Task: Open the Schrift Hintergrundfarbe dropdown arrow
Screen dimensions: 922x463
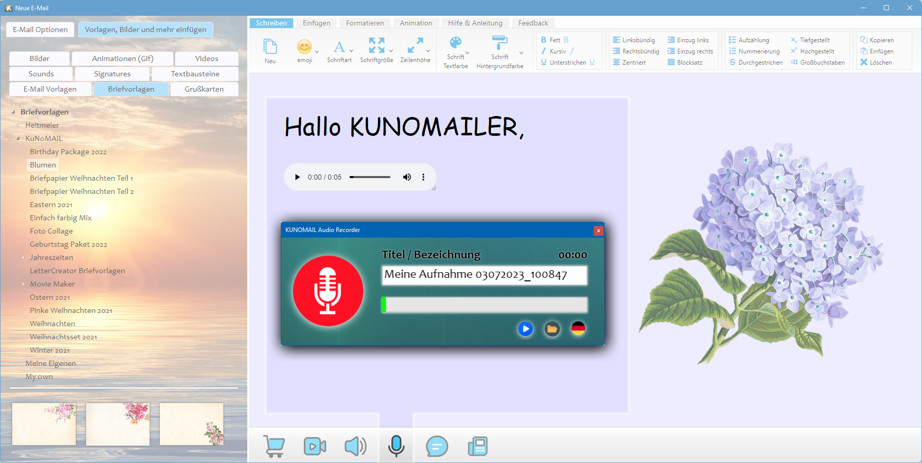Action: [521, 53]
